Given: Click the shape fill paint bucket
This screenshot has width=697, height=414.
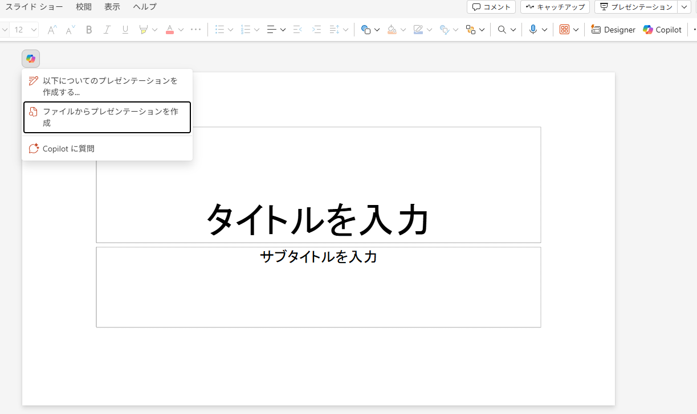Looking at the screenshot, I should click(392, 30).
